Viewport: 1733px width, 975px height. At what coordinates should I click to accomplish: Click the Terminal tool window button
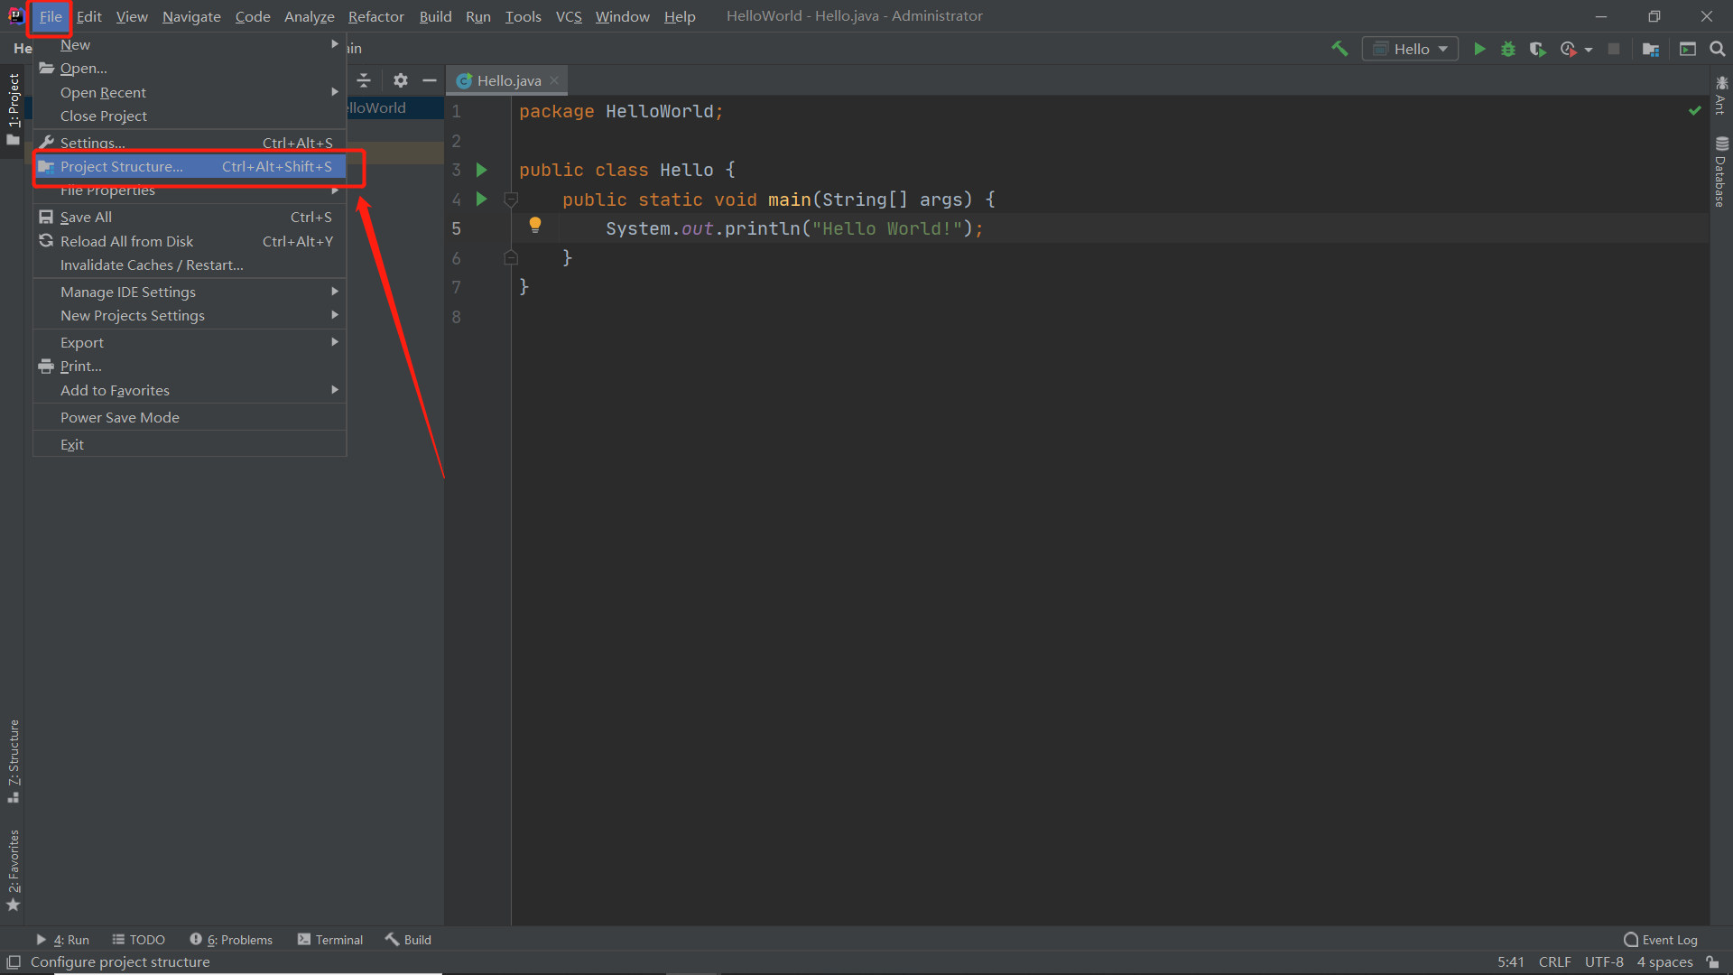click(x=330, y=940)
